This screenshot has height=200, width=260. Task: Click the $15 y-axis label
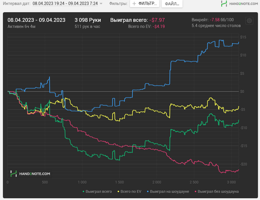click(243, 37)
